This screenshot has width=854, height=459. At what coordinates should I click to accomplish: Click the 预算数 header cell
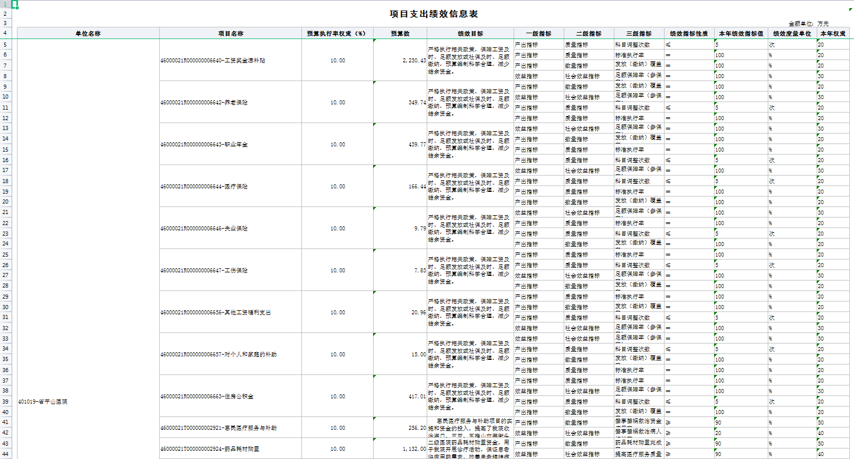click(x=400, y=34)
